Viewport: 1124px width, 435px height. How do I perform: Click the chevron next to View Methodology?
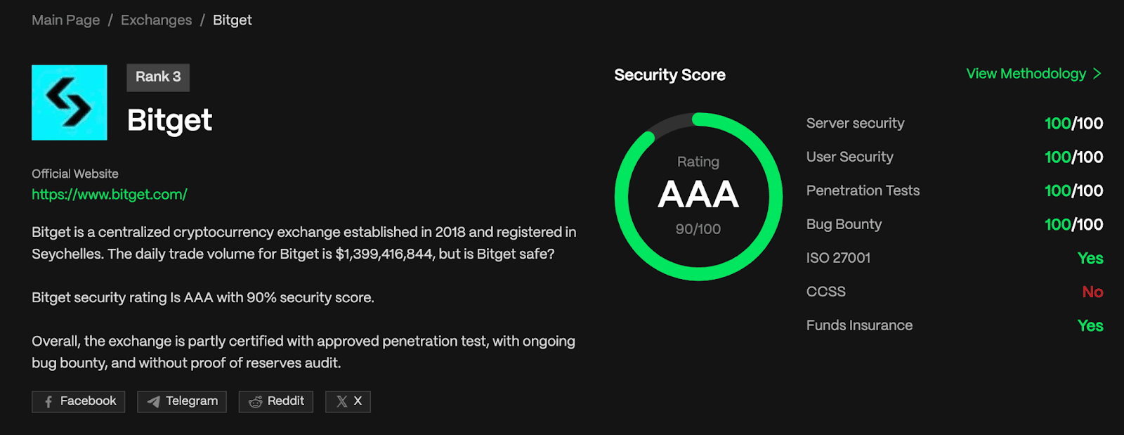[x=1097, y=74]
